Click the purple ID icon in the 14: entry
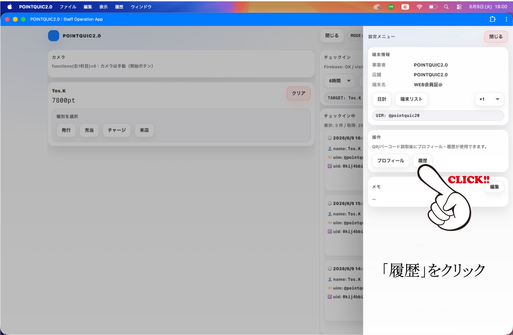 click(330, 297)
